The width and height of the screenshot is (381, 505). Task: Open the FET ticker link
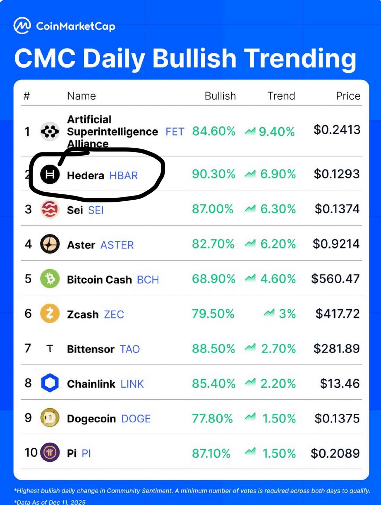175,132
